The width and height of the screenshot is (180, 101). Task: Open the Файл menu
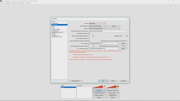click(2, 3)
